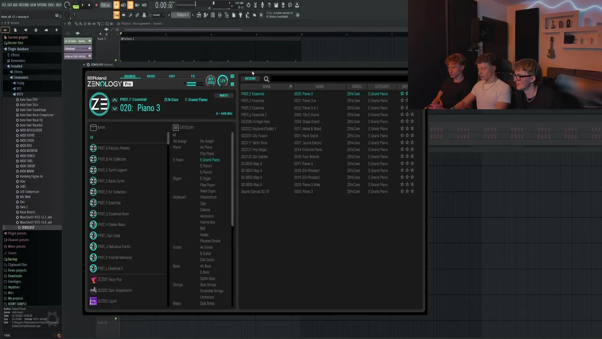
Task: Open the FX tab in ZENOLOGY
Action: click(x=193, y=76)
